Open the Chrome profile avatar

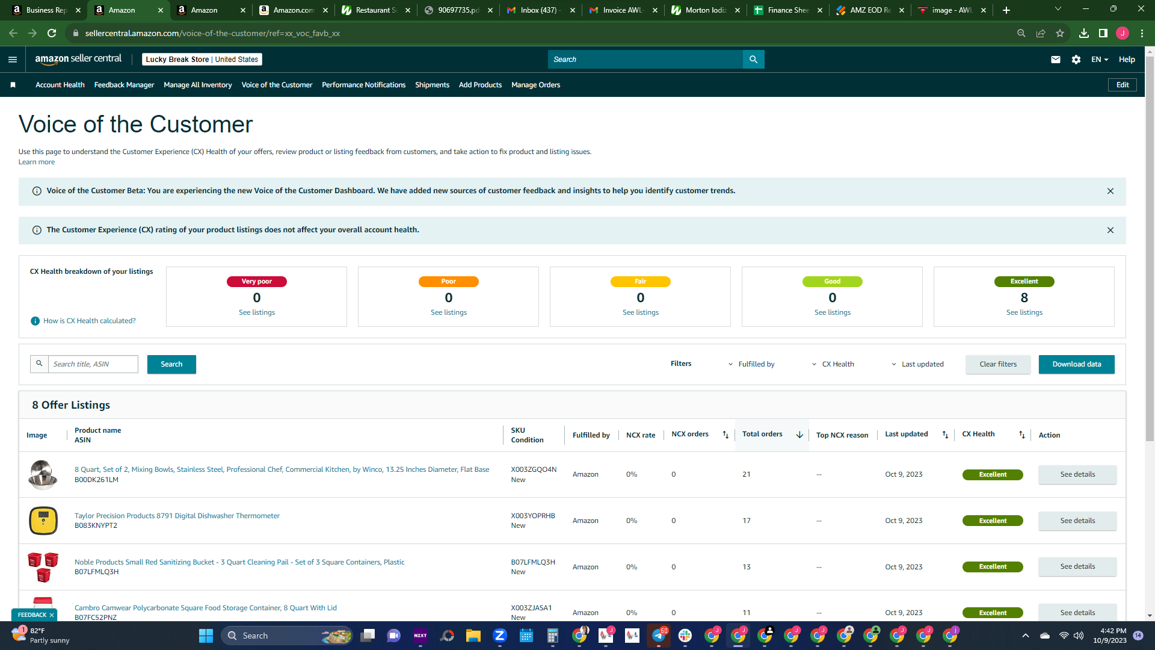pos(1123,33)
